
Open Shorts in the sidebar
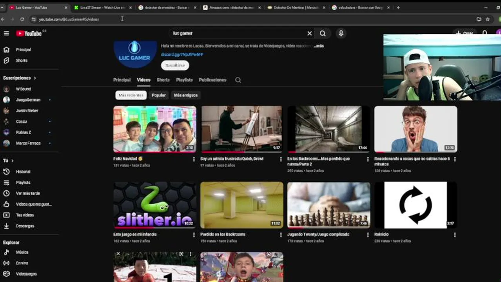coord(22,60)
